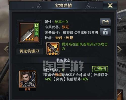Go to previous treasure with left arrow
126x100 pixels.
point(7,49)
